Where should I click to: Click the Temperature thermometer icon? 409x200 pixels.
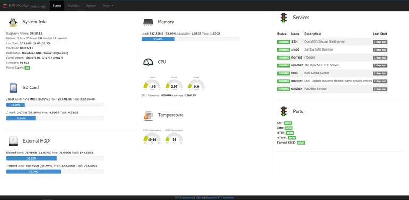click(x=148, y=115)
